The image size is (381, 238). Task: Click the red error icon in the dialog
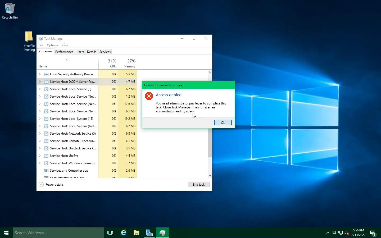coord(149,96)
